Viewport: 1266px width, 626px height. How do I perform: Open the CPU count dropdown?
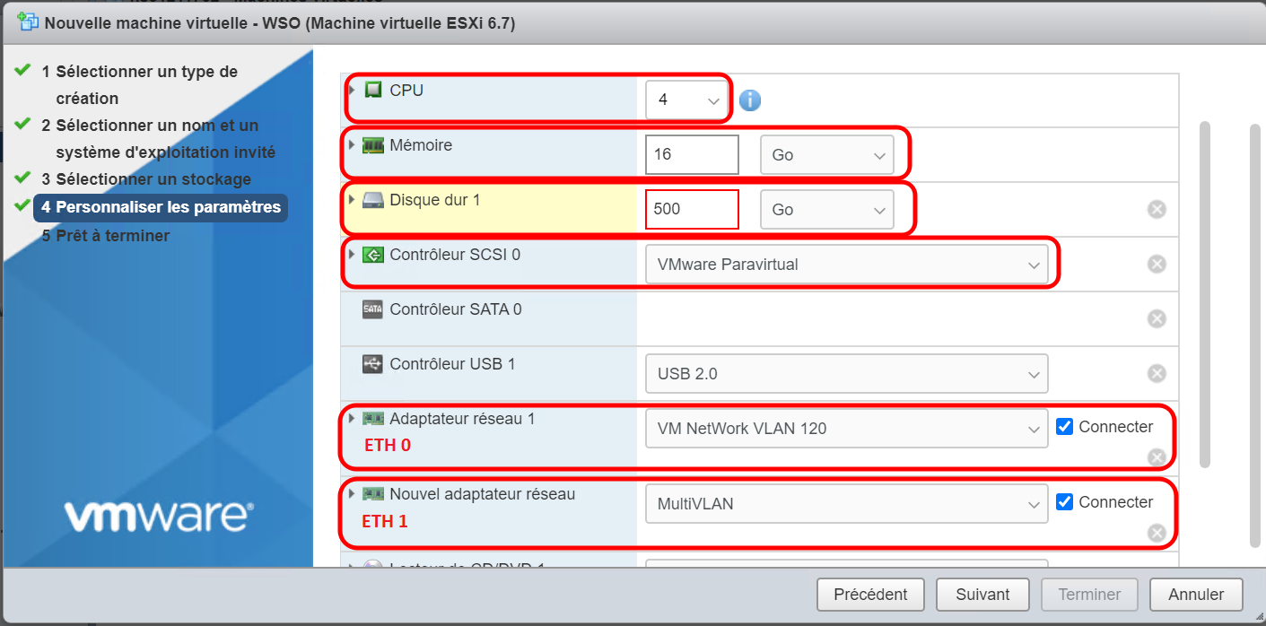coord(686,100)
